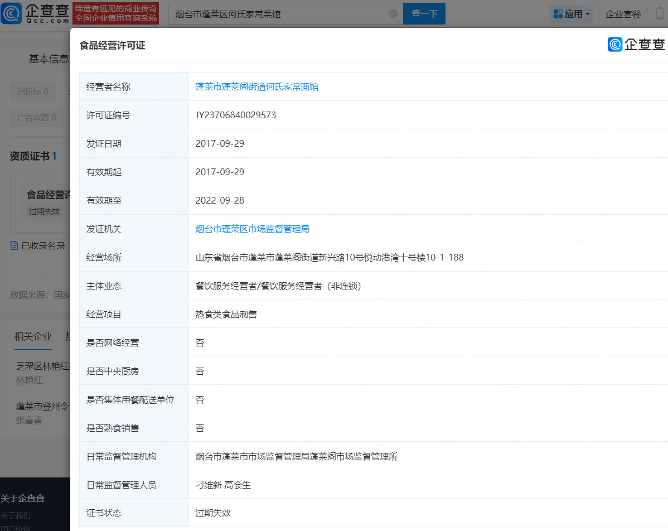Click the Qcc.com logo in the header

[35, 13]
